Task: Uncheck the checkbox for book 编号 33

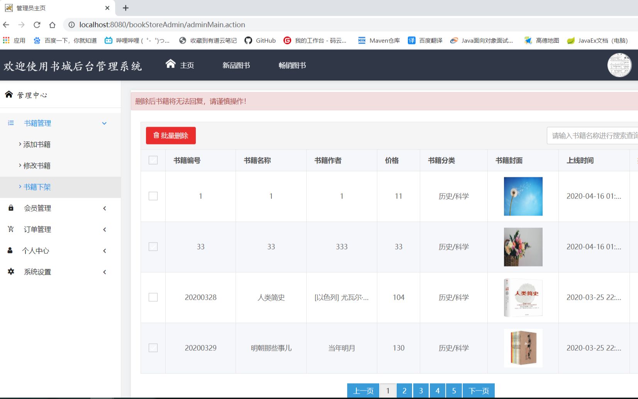Action: click(x=153, y=246)
